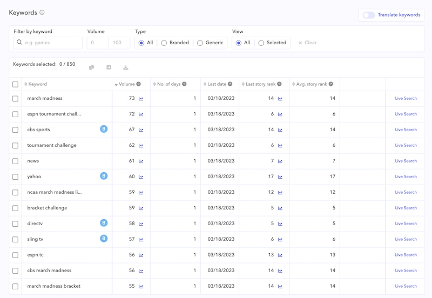Click the copy selected keywords icon
The image size is (432, 298).
pos(92,67)
